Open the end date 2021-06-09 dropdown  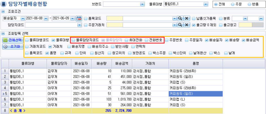click(72, 18)
